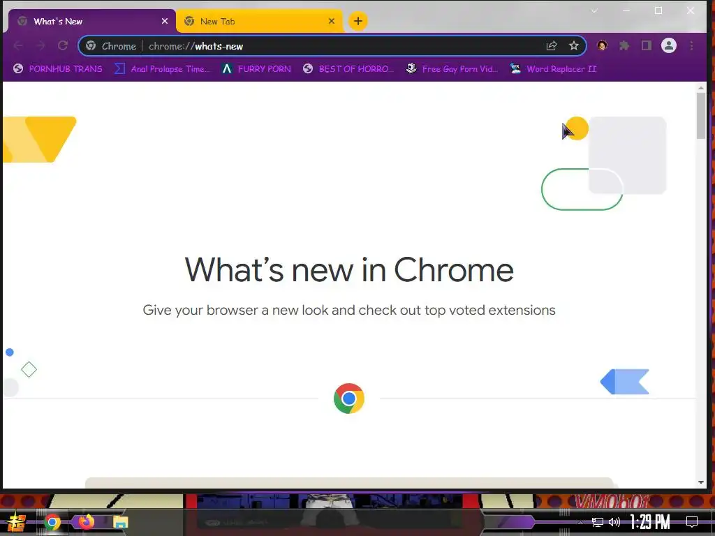Open Google Chrome from the taskbar

[52, 522]
